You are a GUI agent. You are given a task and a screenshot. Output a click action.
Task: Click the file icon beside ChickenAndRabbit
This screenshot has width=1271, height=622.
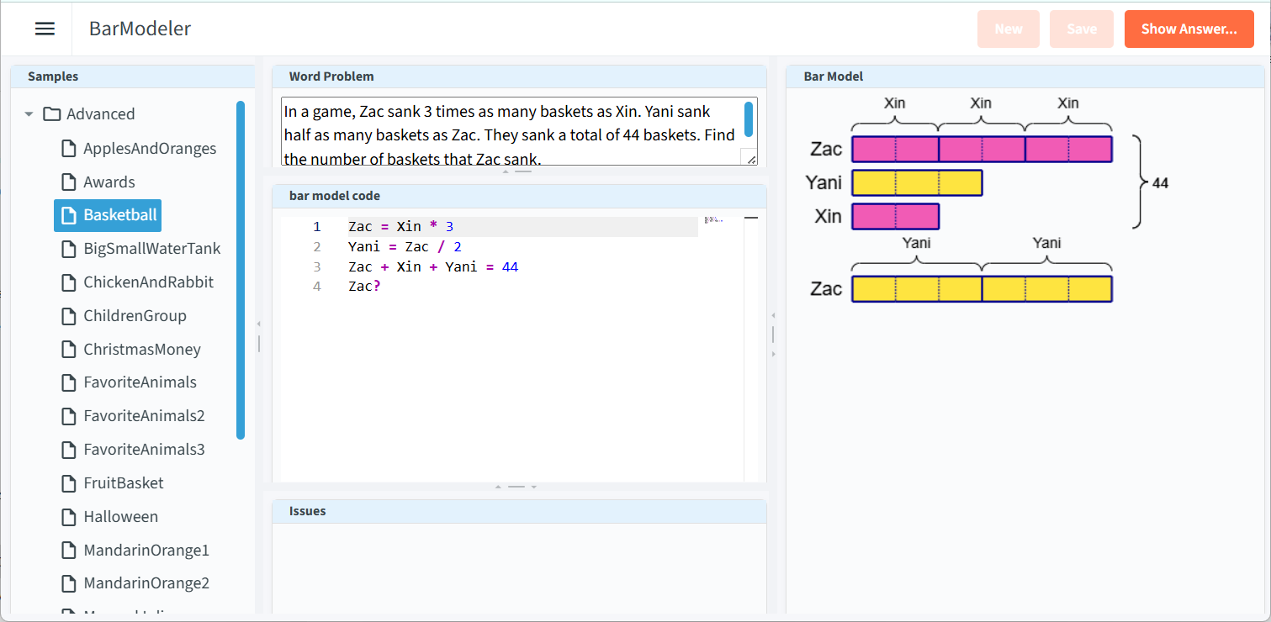pos(69,282)
